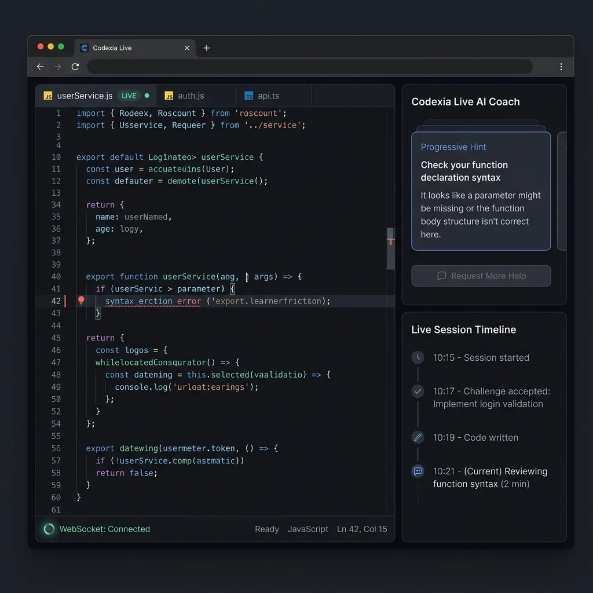Open the JavaScript language mode selector
593x593 pixels.
308,529
